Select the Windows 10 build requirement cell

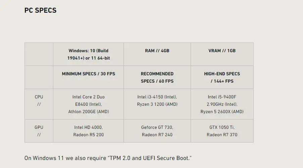click(x=89, y=54)
